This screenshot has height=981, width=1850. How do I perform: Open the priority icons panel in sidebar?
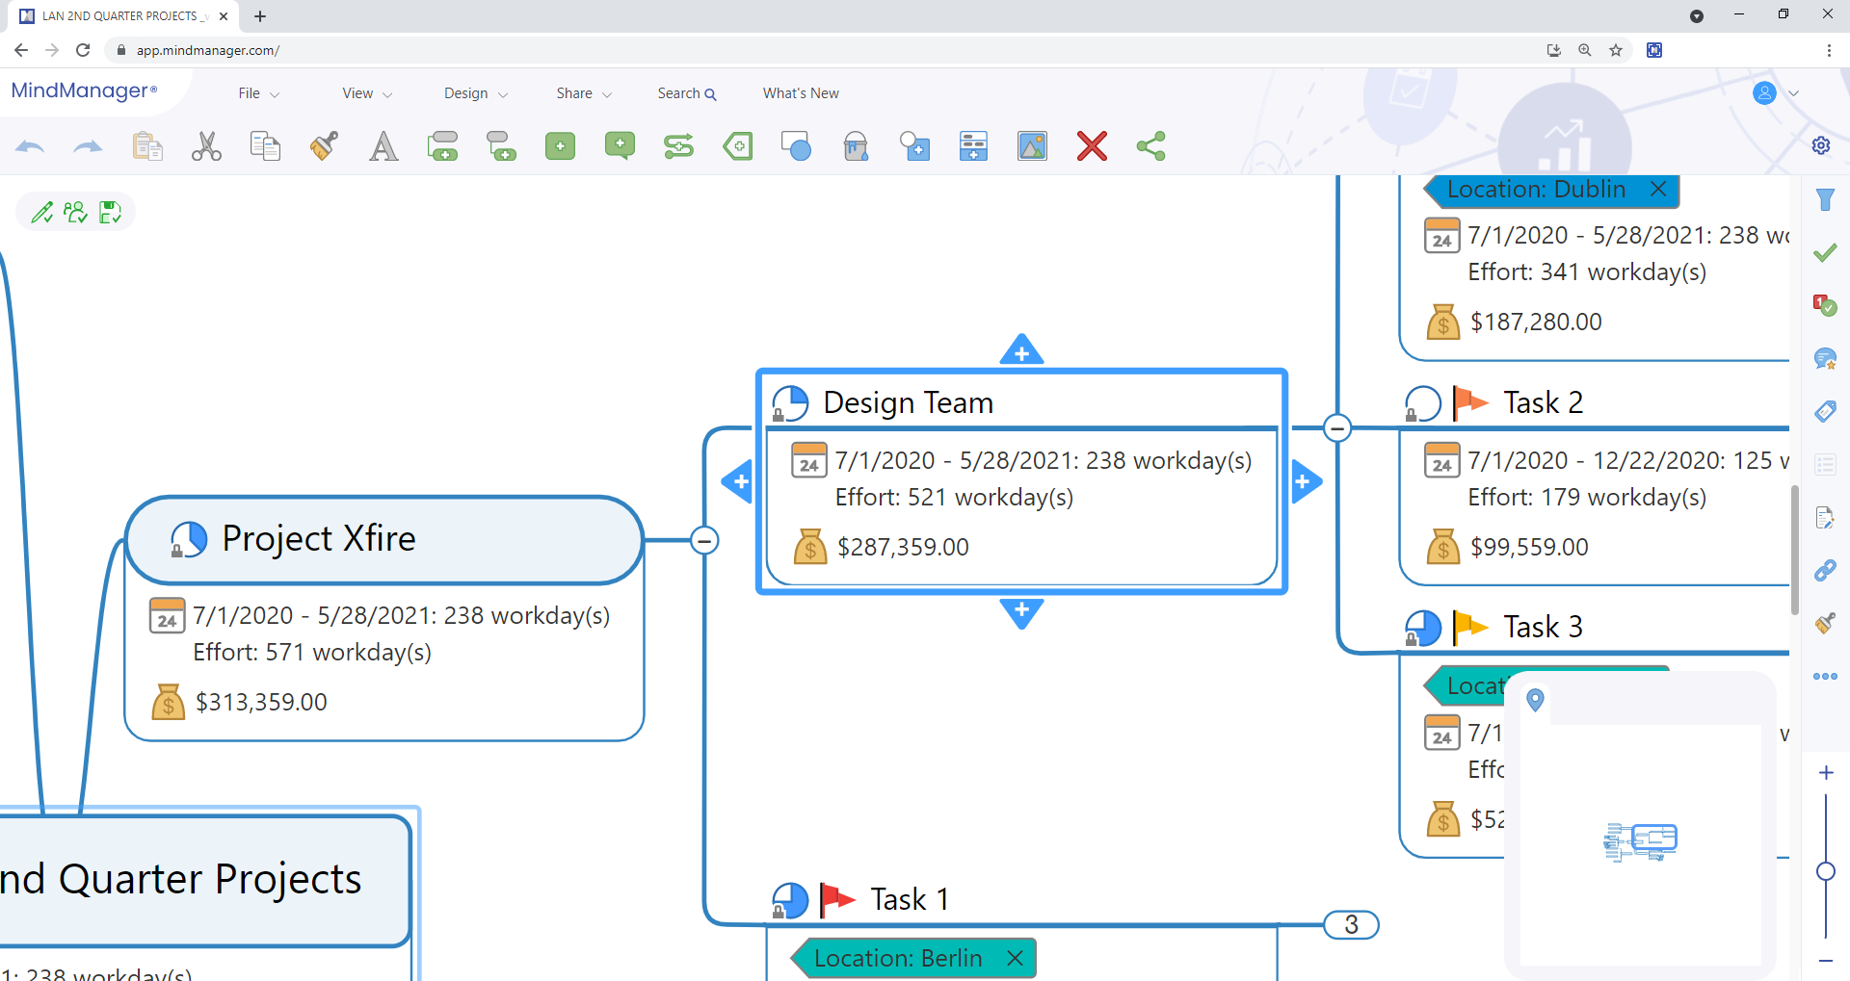1825,306
